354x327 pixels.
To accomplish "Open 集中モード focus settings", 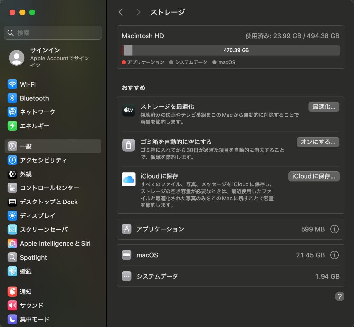I will pos(53,319).
